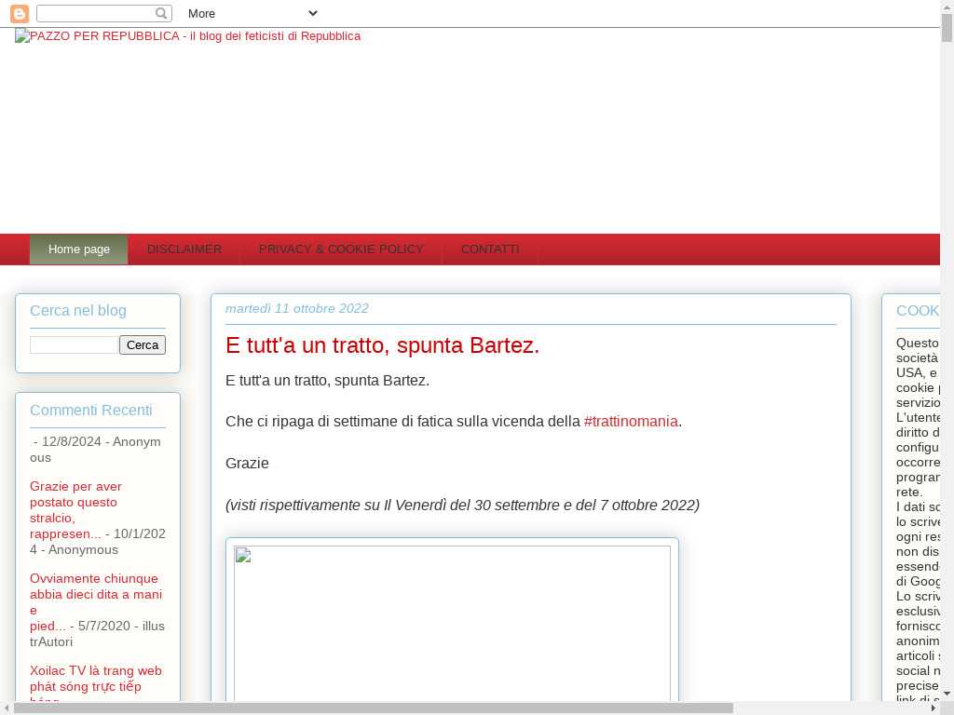Open the Home page tab
The image size is (954, 715).
click(79, 250)
